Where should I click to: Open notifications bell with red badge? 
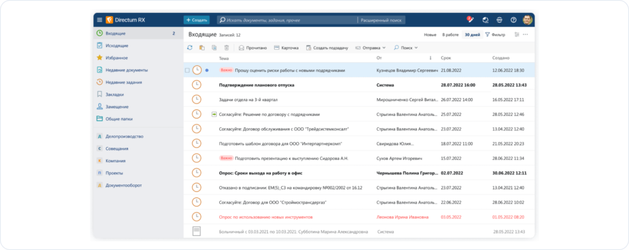(470, 20)
